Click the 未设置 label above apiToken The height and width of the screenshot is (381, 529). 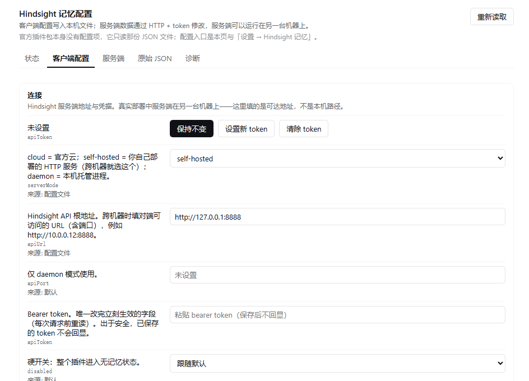(x=39, y=128)
